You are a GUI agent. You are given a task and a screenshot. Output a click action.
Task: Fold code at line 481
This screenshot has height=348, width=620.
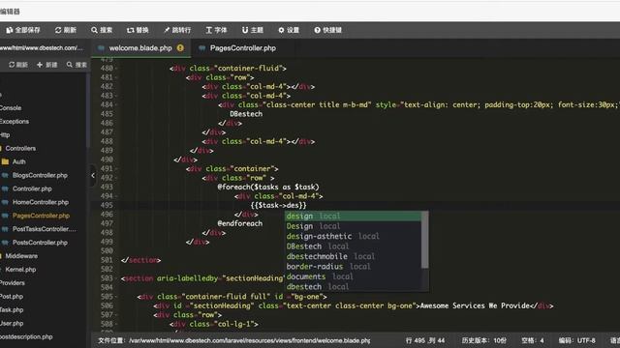tap(116, 77)
